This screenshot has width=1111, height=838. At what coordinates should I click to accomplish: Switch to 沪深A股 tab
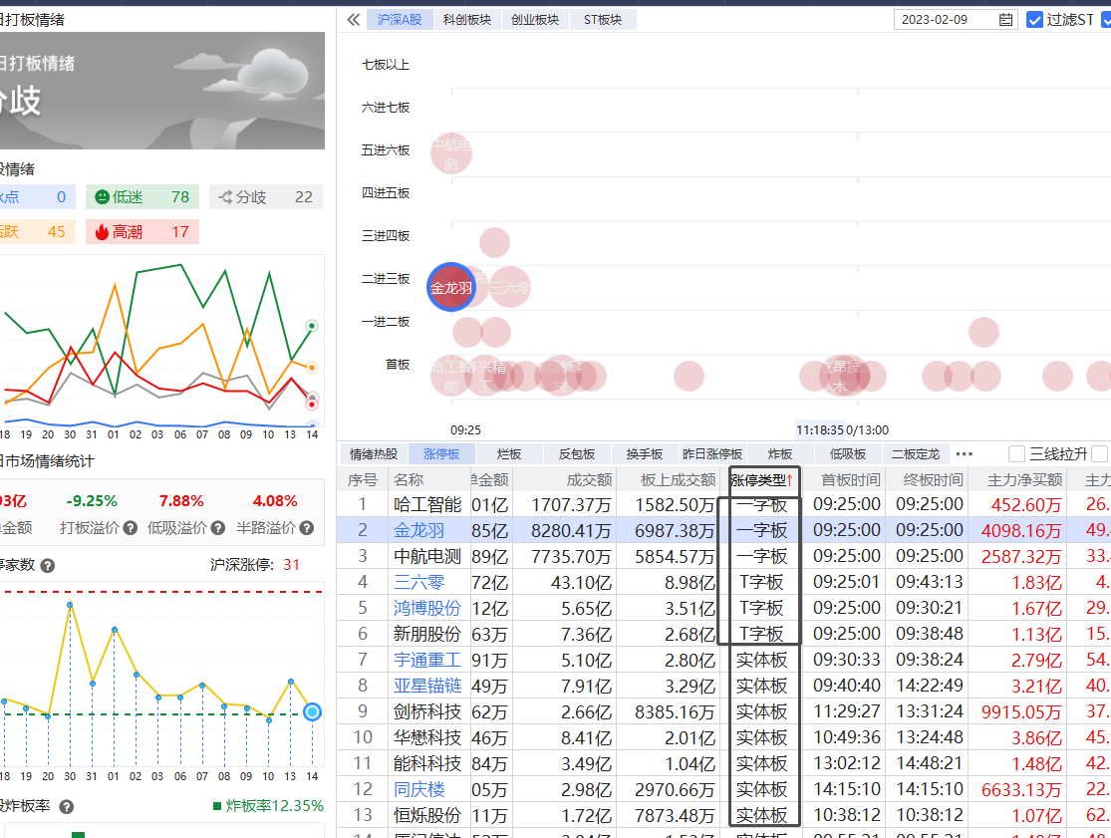point(400,20)
